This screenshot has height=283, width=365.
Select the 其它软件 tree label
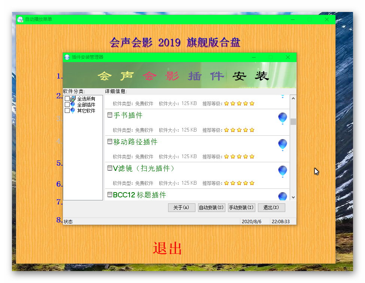point(86,111)
